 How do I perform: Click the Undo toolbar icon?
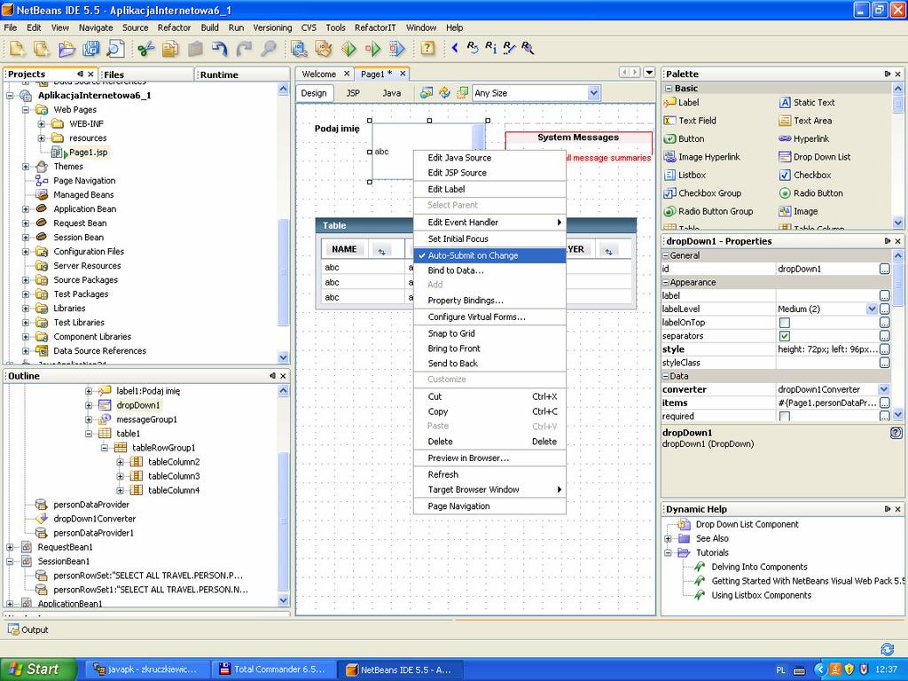pos(220,49)
